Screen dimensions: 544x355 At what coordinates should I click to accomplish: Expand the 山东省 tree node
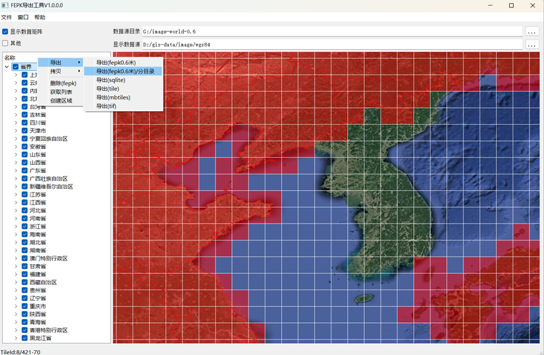[x=16, y=155]
